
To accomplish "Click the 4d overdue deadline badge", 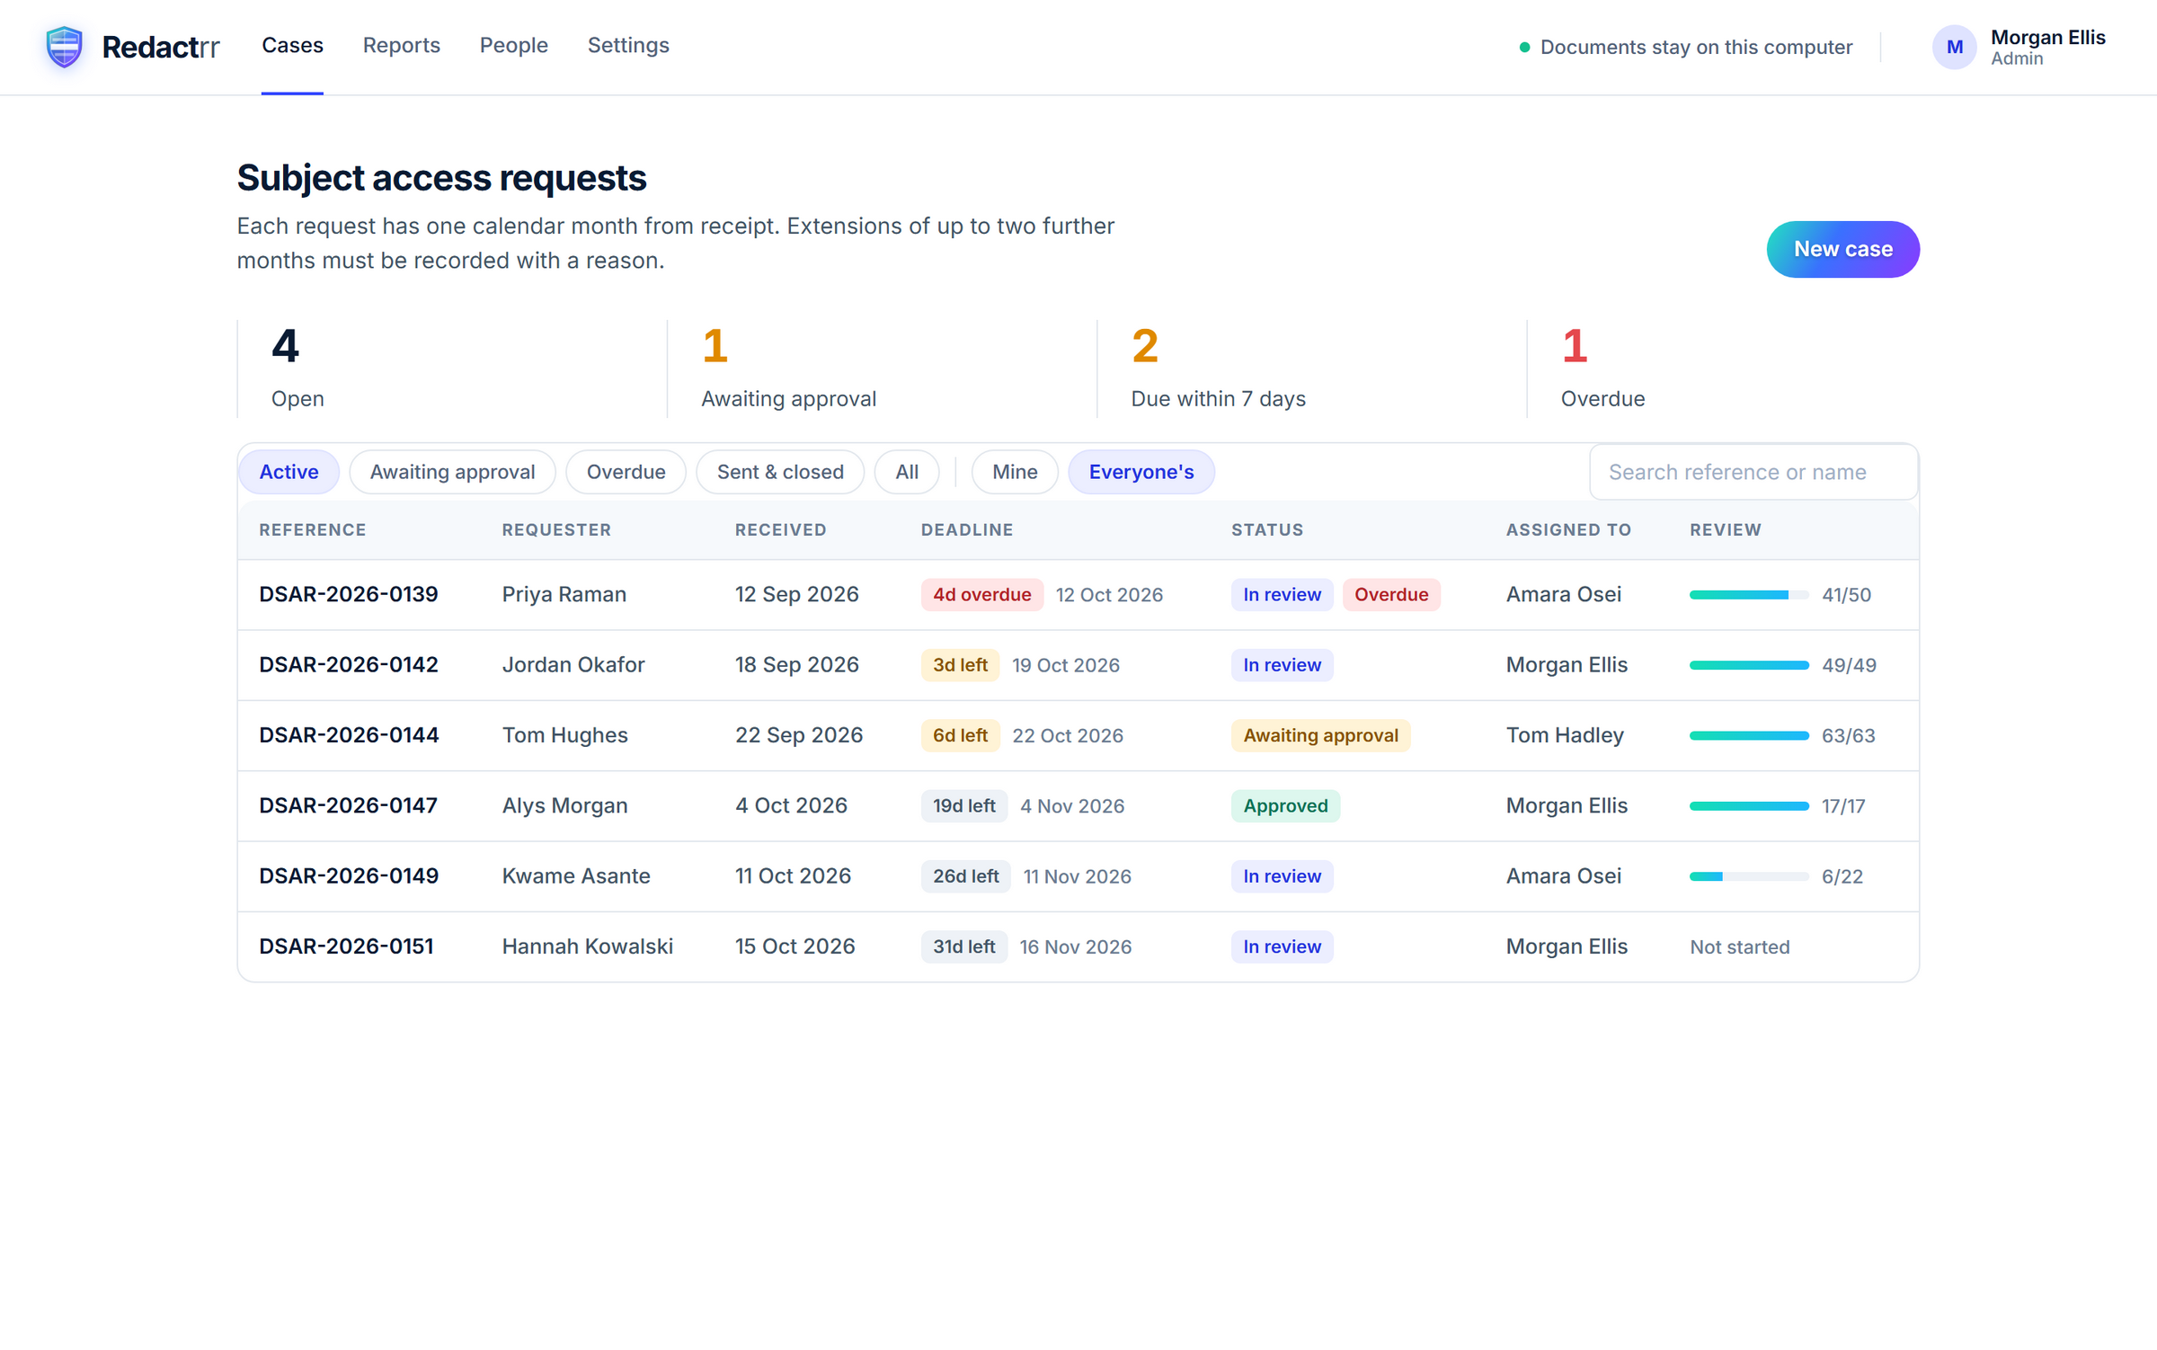I will pos(981,595).
